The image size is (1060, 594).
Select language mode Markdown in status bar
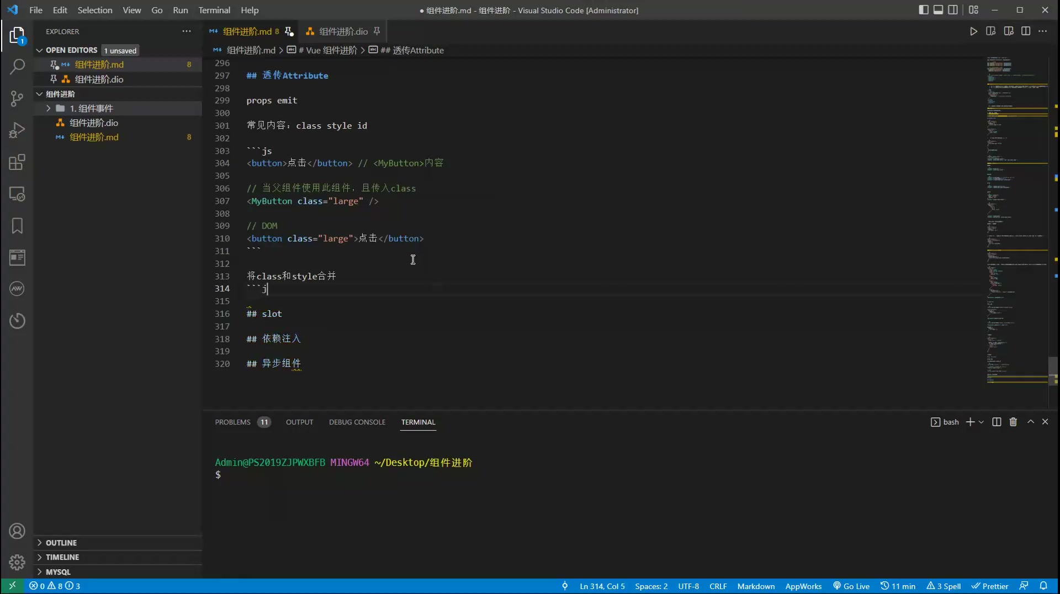pyautogui.click(x=756, y=586)
